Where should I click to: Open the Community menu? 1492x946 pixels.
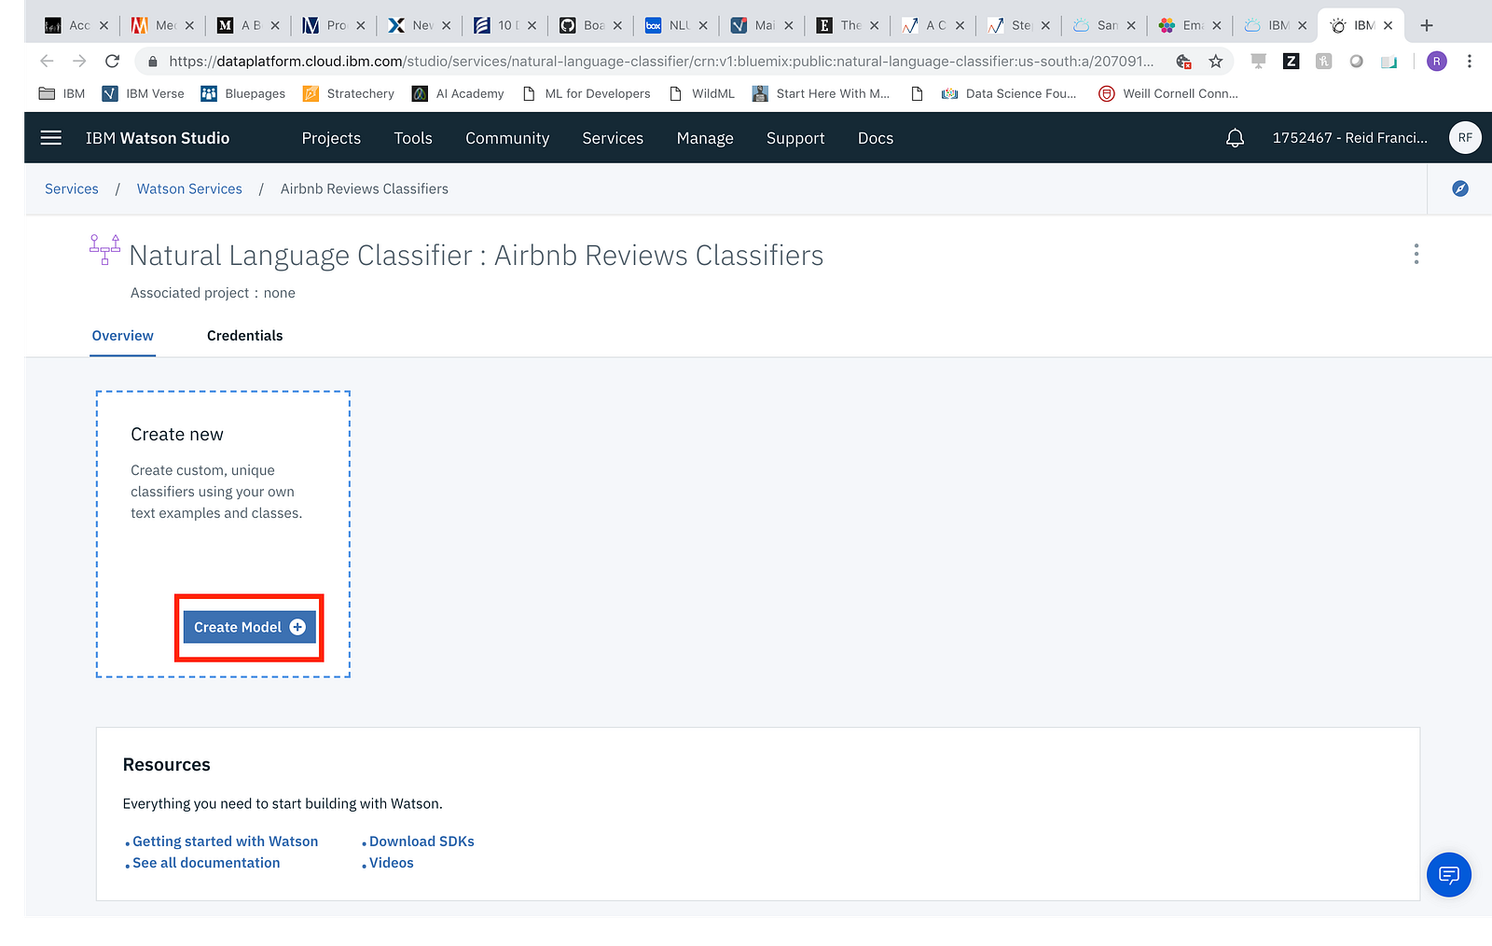507,138
